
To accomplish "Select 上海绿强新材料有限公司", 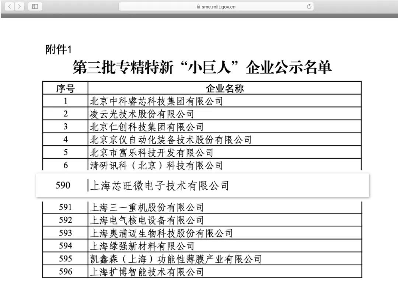I will point(142,246).
